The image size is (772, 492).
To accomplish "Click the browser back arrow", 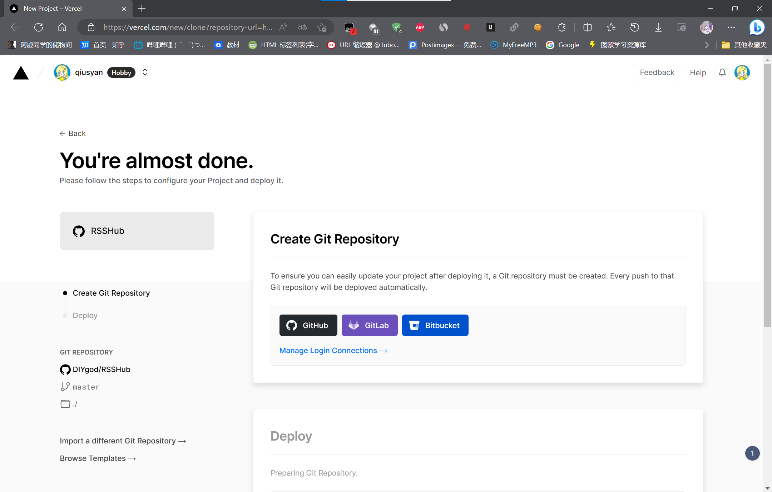I will click(15, 27).
